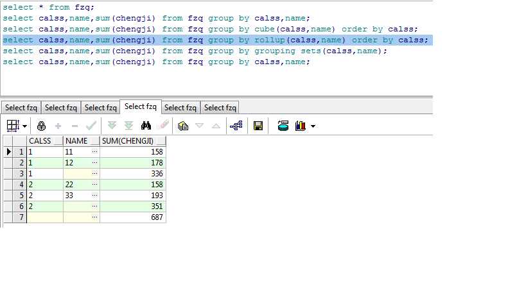
Task: Click the small button beside NAME header
Action: click(x=95, y=141)
